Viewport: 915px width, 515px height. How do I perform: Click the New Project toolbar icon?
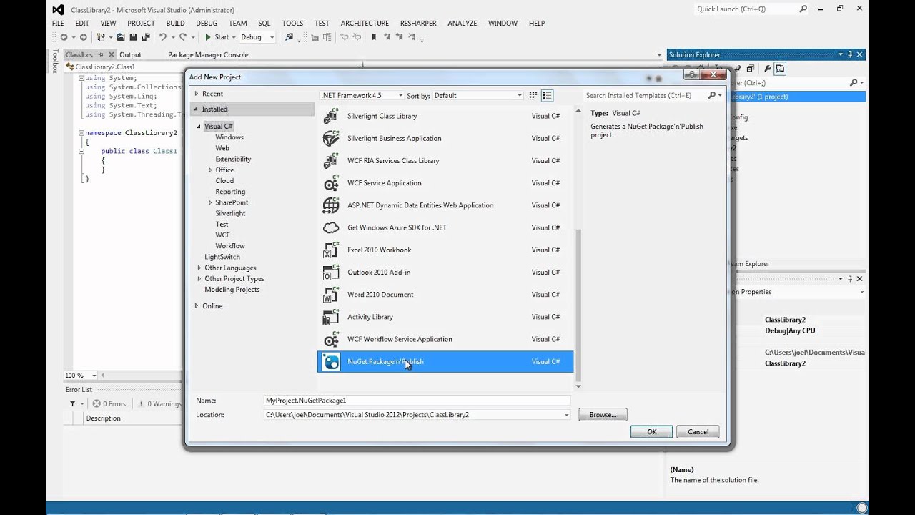pyautogui.click(x=102, y=37)
